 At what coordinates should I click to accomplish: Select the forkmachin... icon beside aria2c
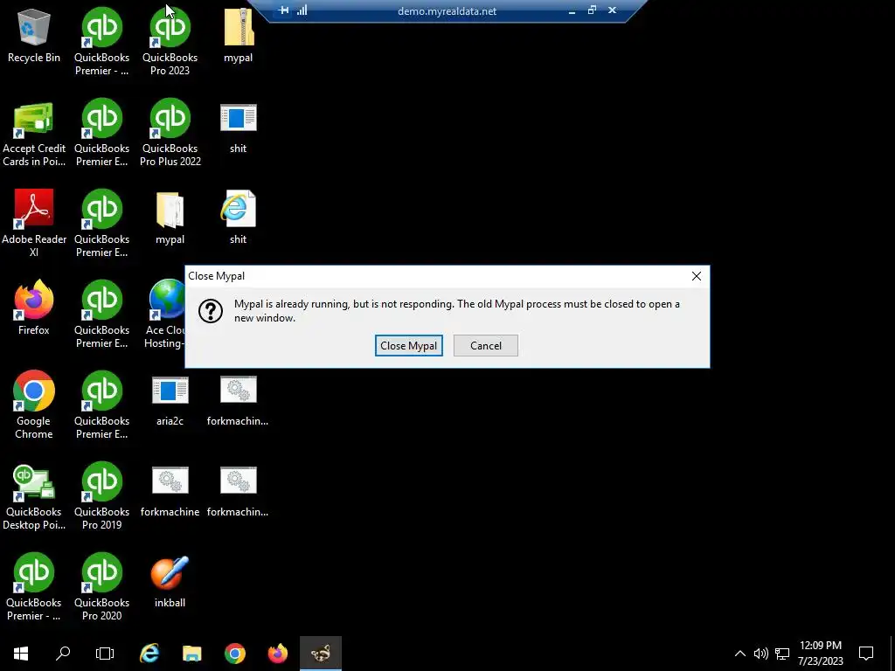(238, 401)
